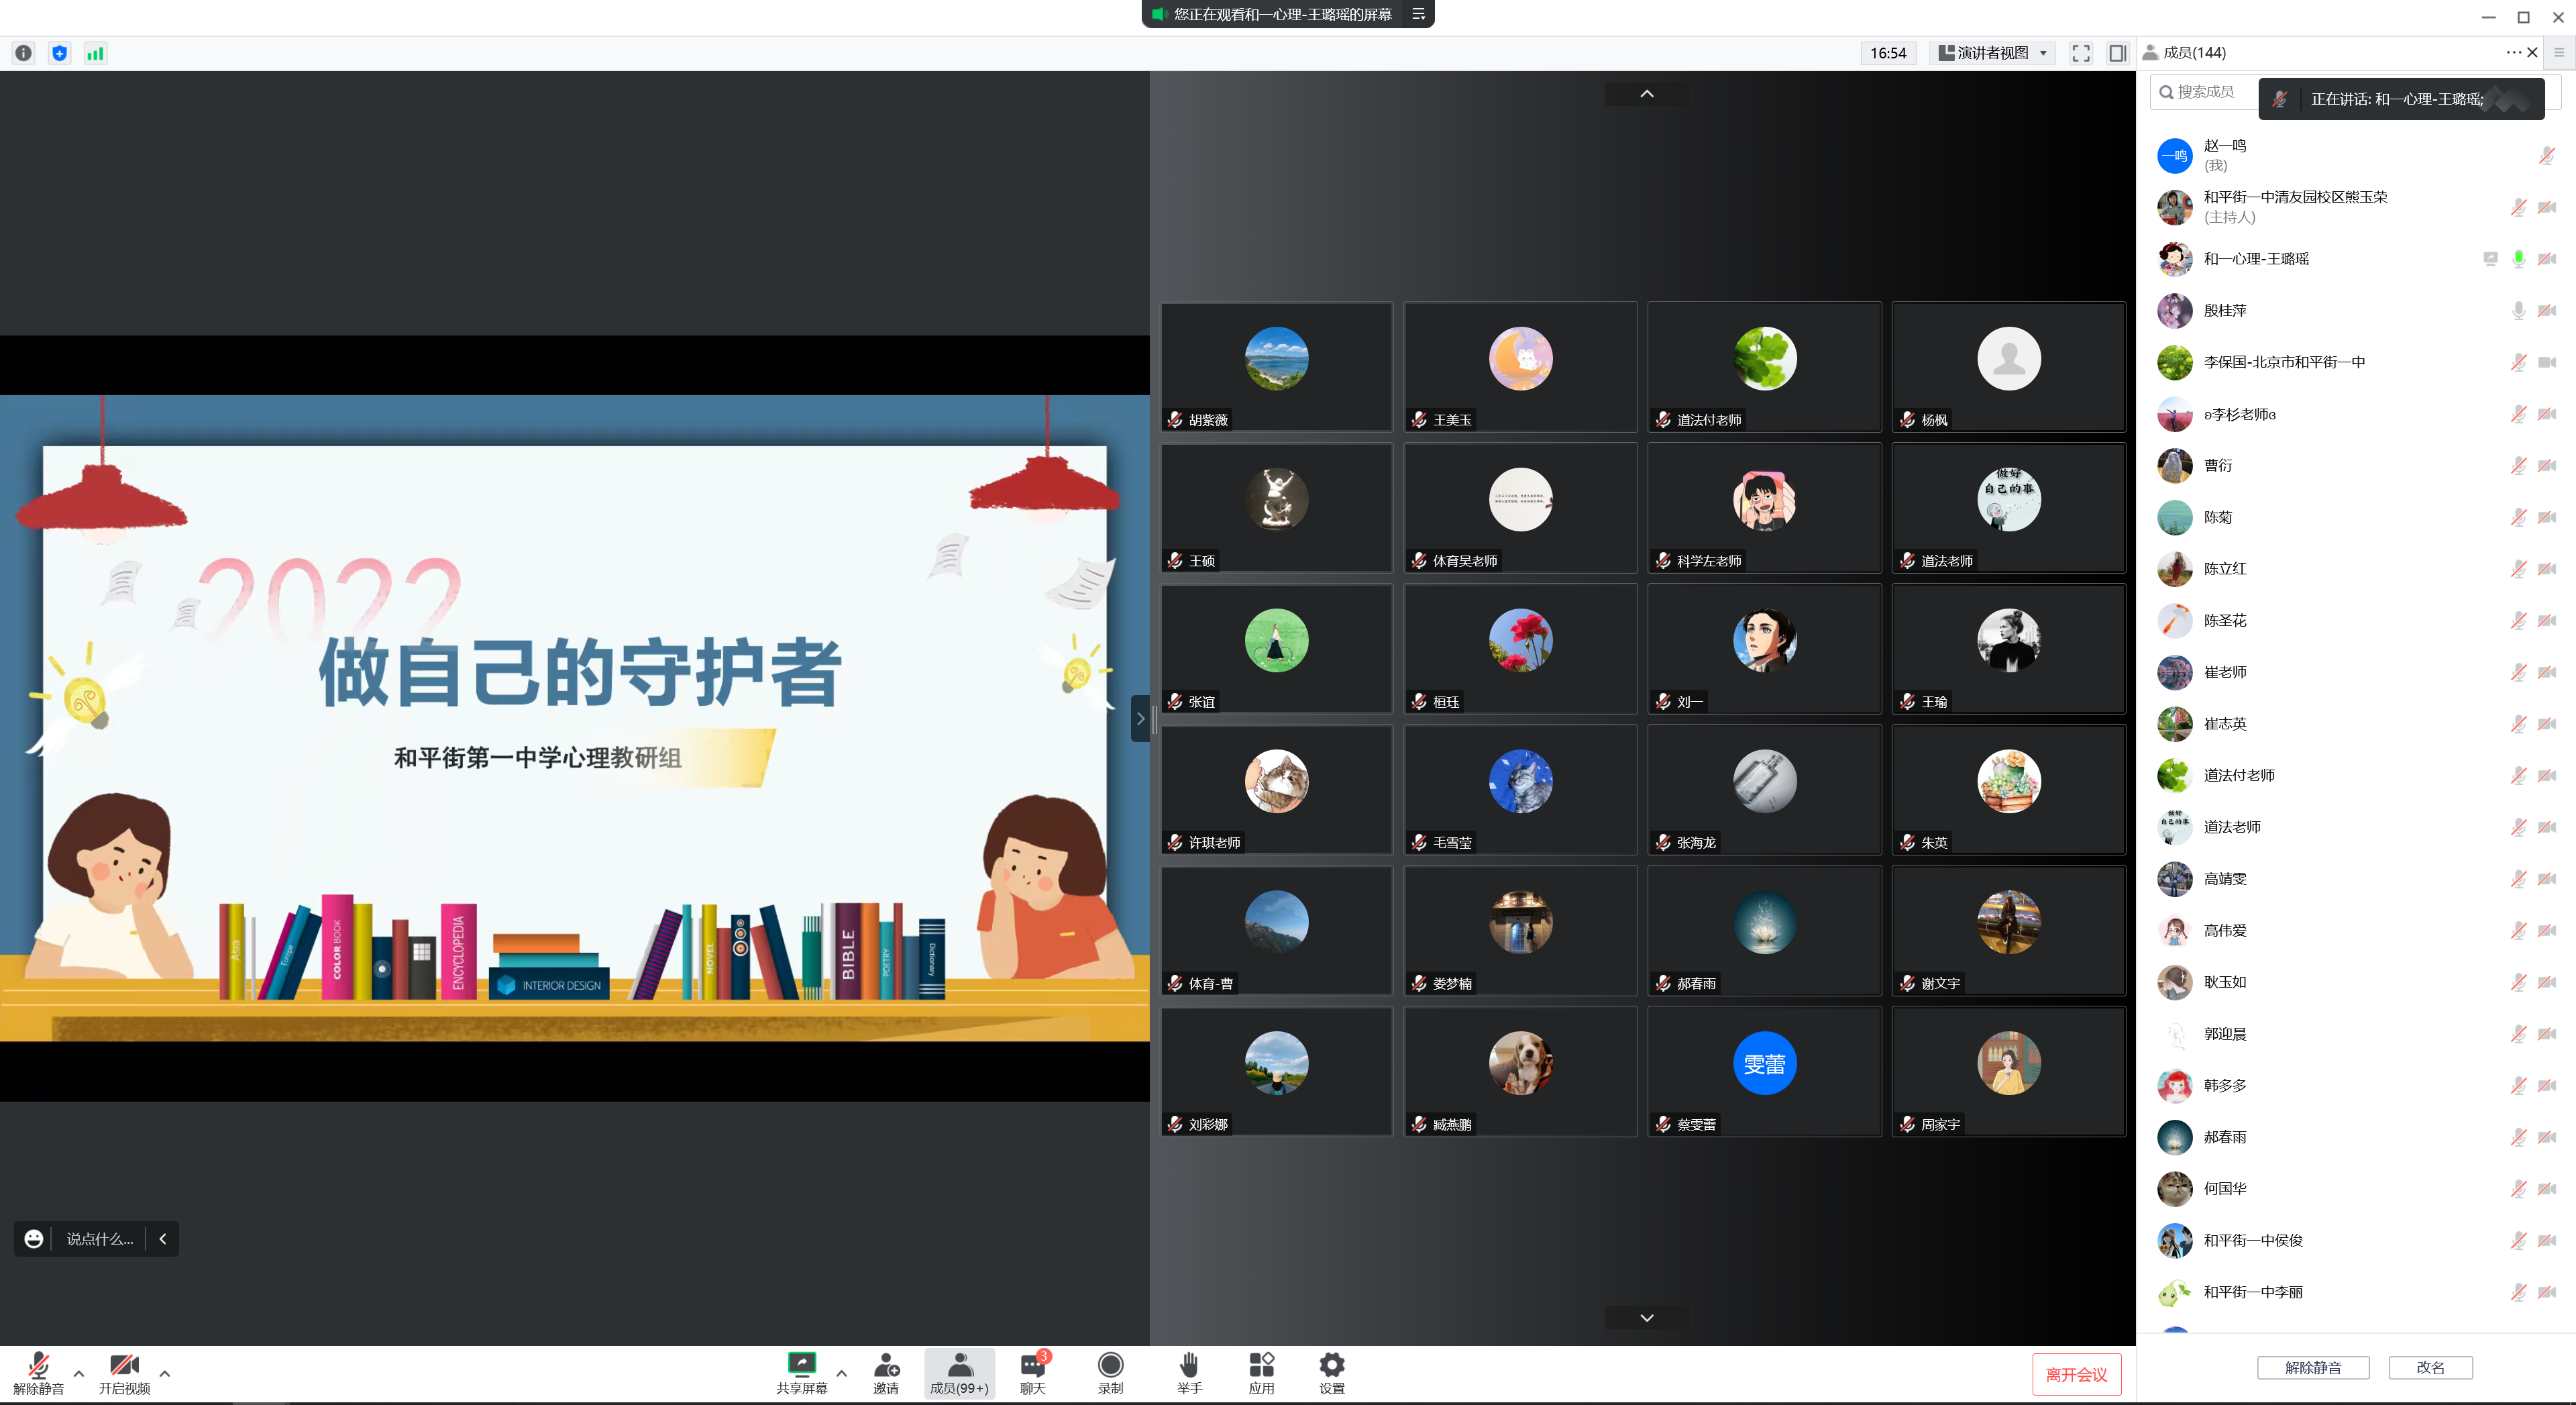The height and width of the screenshot is (1405, 2576).
Task: Check the green network signal icon
Action: pos(95,53)
